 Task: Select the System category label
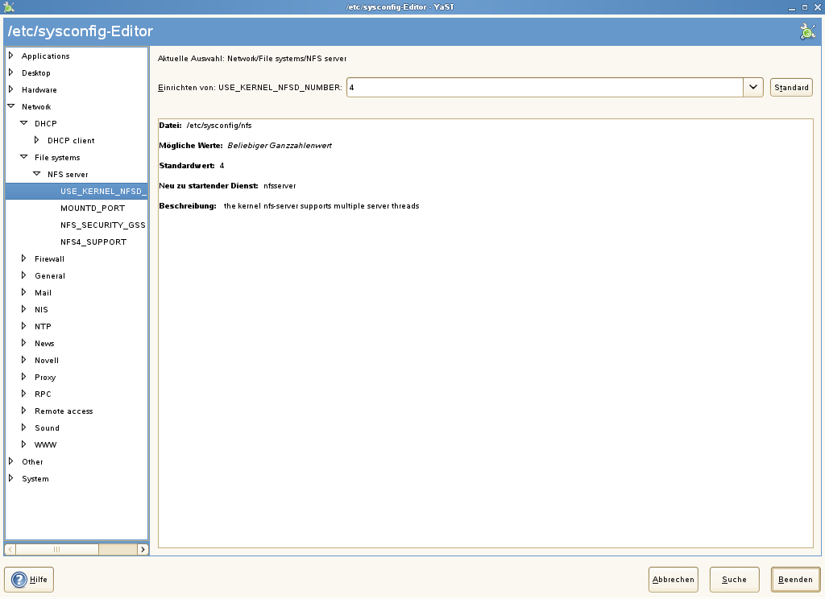(x=35, y=479)
